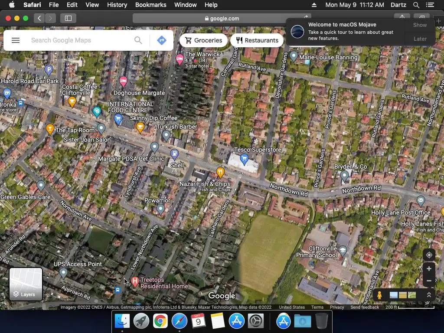Screen dimensions: 444x333
Task: Open the History menu
Action: 117,5
